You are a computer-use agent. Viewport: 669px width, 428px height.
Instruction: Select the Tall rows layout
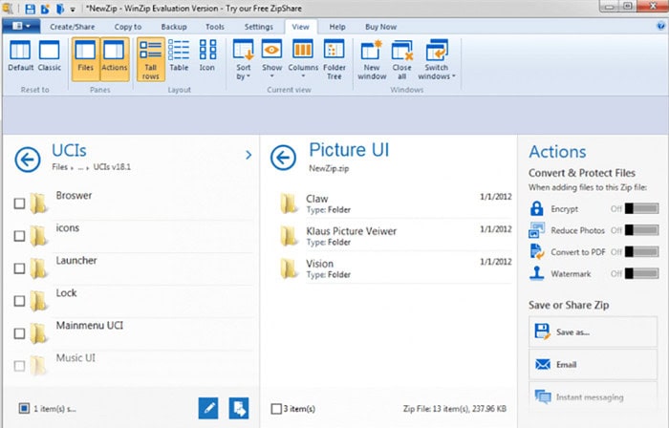151,59
